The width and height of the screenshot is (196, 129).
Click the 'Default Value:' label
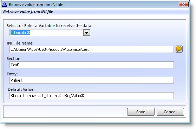(21, 89)
